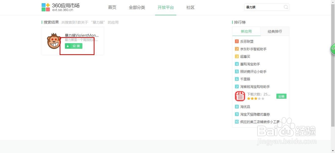Open ranking item 淘优品

245,107
